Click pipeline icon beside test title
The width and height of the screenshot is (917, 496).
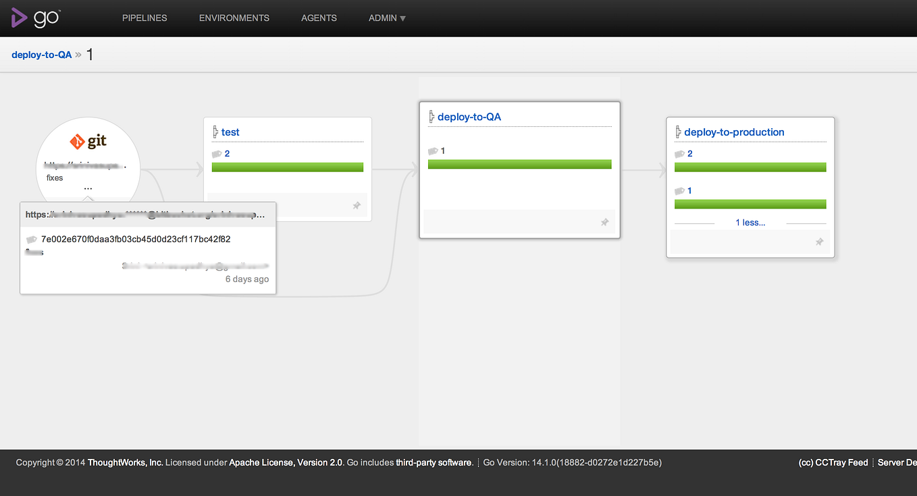point(215,132)
